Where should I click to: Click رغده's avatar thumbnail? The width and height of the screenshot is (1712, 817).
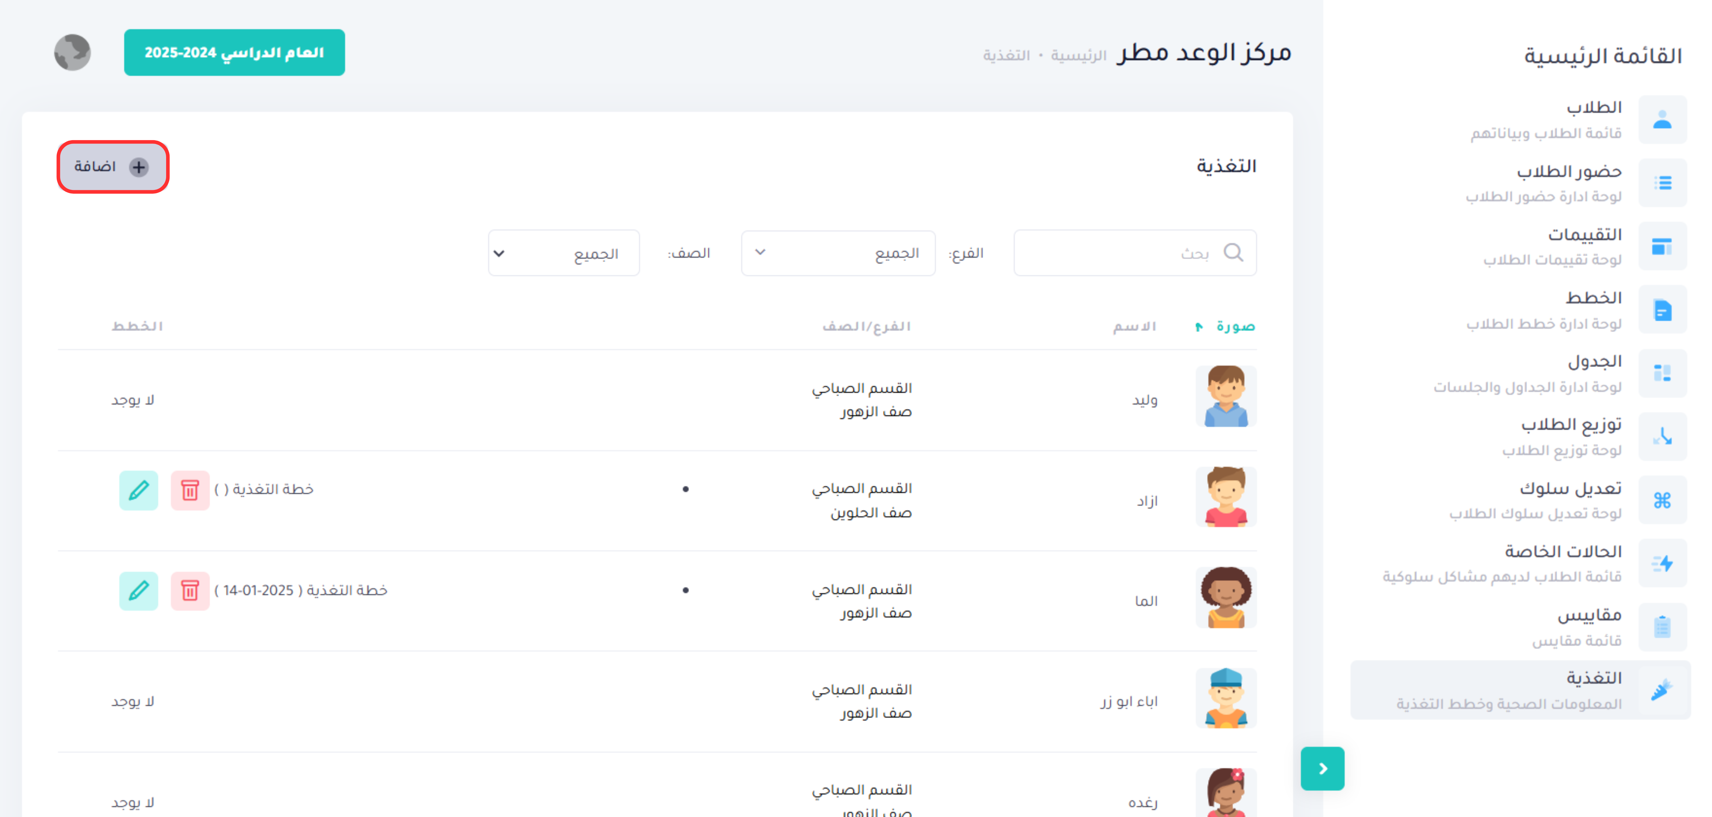pyautogui.click(x=1226, y=792)
